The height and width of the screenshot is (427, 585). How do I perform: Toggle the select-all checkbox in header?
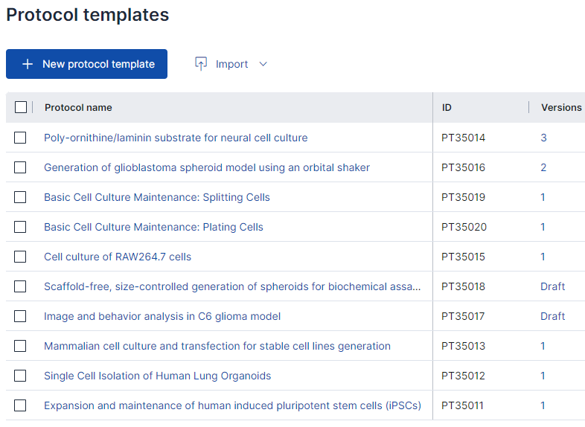coord(21,107)
